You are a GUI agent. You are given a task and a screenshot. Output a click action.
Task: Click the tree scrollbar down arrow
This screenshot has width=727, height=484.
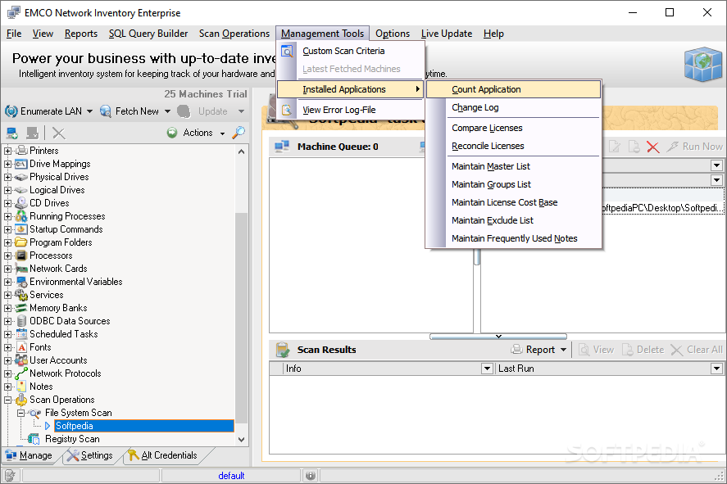tap(242, 440)
